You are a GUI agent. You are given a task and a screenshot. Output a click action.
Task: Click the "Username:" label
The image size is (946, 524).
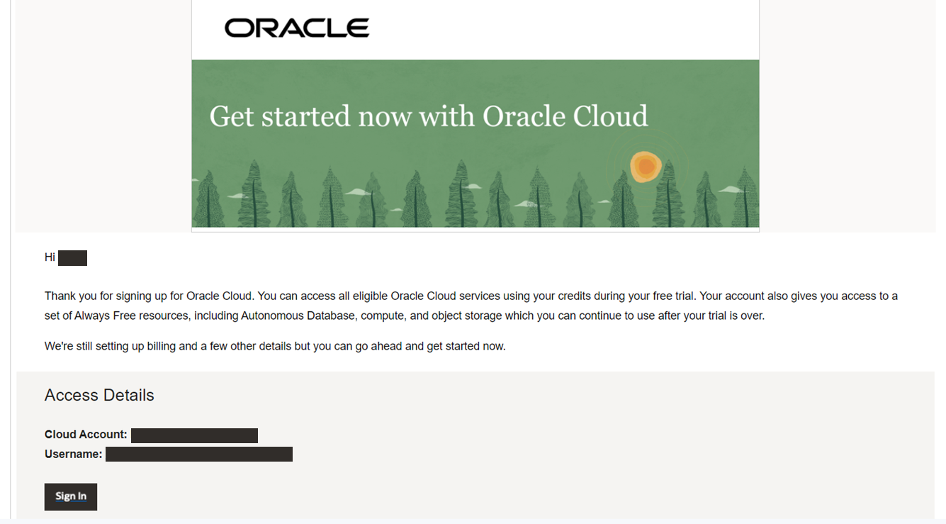click(x=74, y=454)
